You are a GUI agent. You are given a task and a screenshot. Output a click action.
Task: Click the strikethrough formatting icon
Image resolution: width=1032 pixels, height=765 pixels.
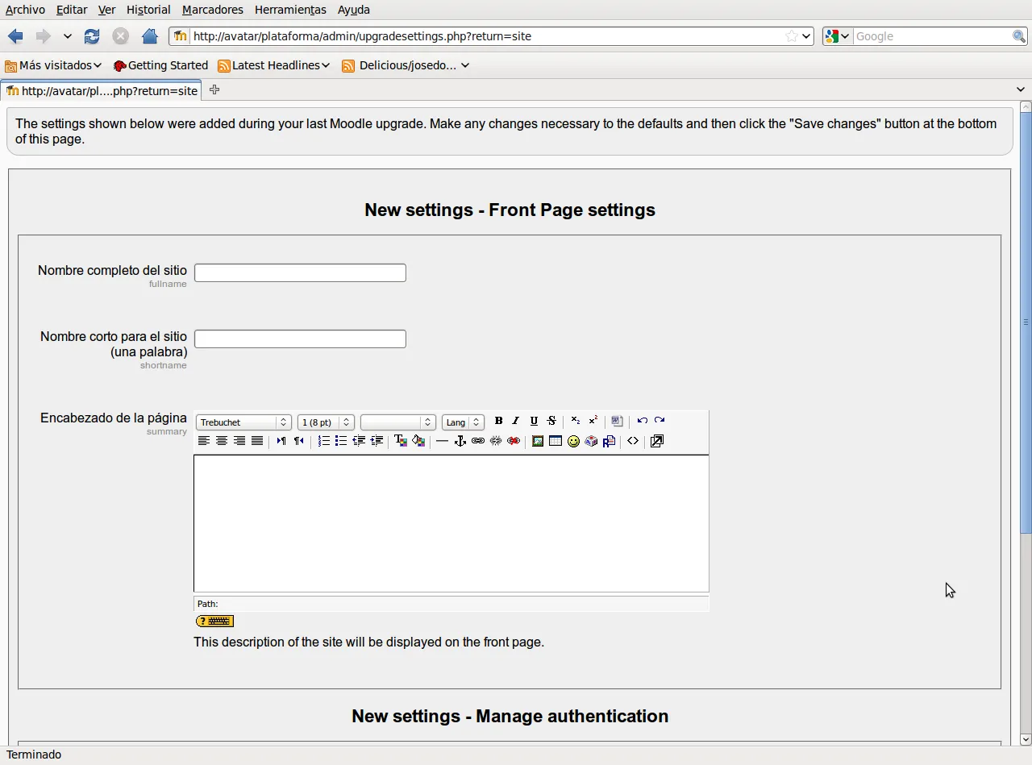[551, 421]
